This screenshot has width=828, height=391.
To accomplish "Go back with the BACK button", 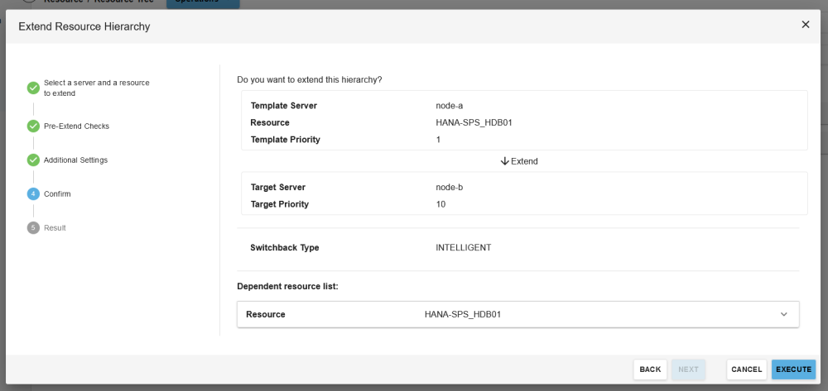I will click(x=650, y=370).
